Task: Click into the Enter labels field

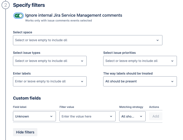Action: [x=46, y=81]
